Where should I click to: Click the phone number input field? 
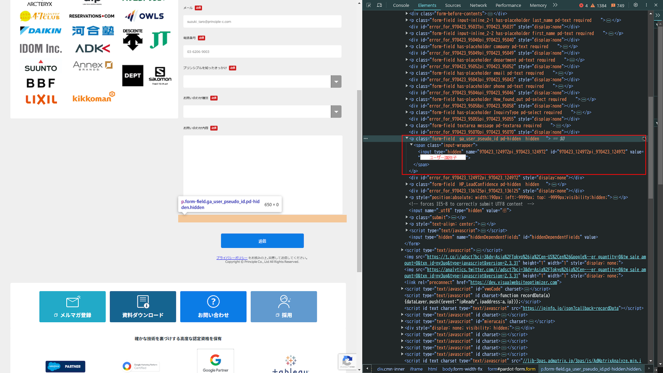tap(262, 51)
